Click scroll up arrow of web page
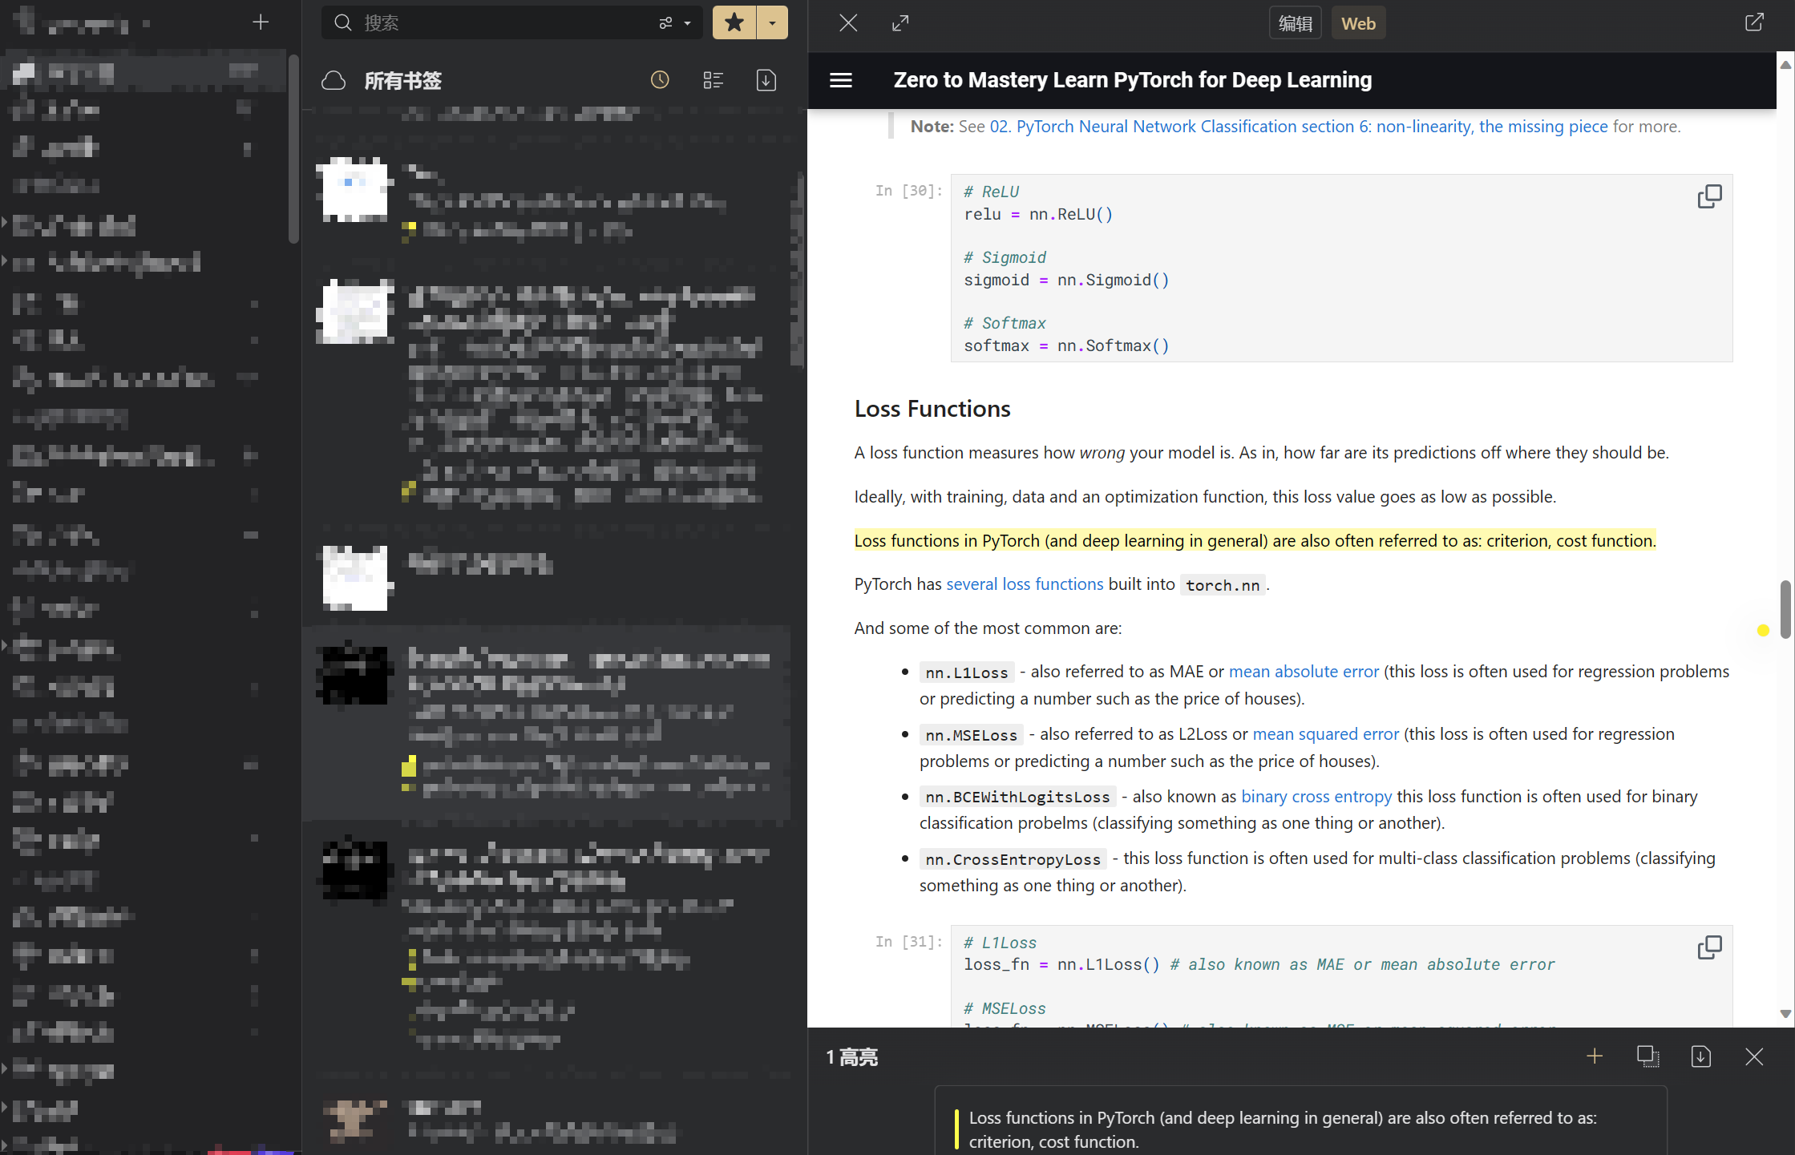This screenshot has height=1155, width=1795. [x=1785, y=65]
